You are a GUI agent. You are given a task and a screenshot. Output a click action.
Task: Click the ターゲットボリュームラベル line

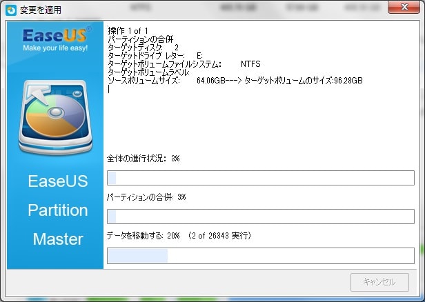tap(148, 72)
